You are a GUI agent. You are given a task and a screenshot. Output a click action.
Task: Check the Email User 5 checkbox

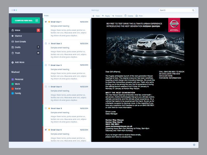46,108
